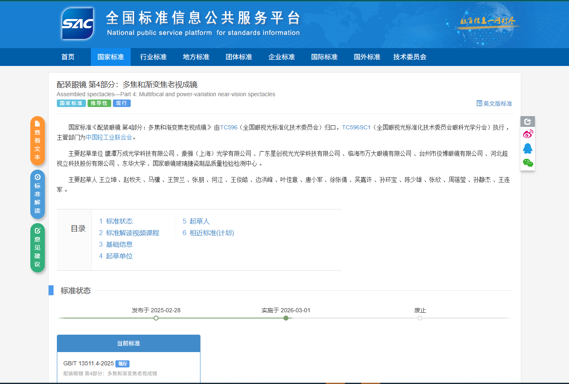Jump to 4 起草单位 in contents
The width and height of the screenshot is (569, 384).
tap(116, 256)
